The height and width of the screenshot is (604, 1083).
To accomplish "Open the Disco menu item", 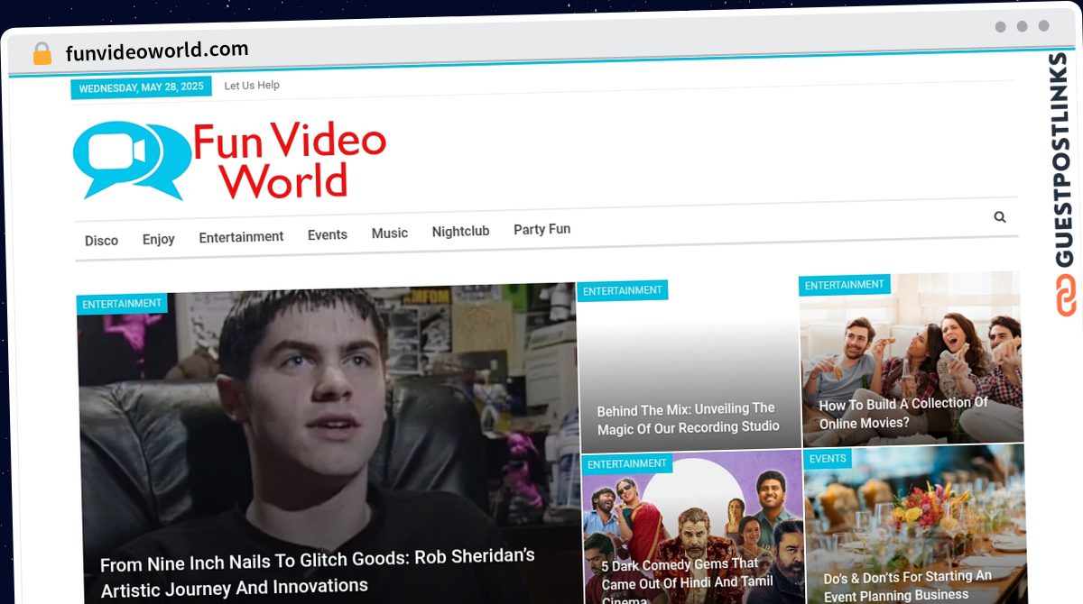I will (x=101, y=241).
